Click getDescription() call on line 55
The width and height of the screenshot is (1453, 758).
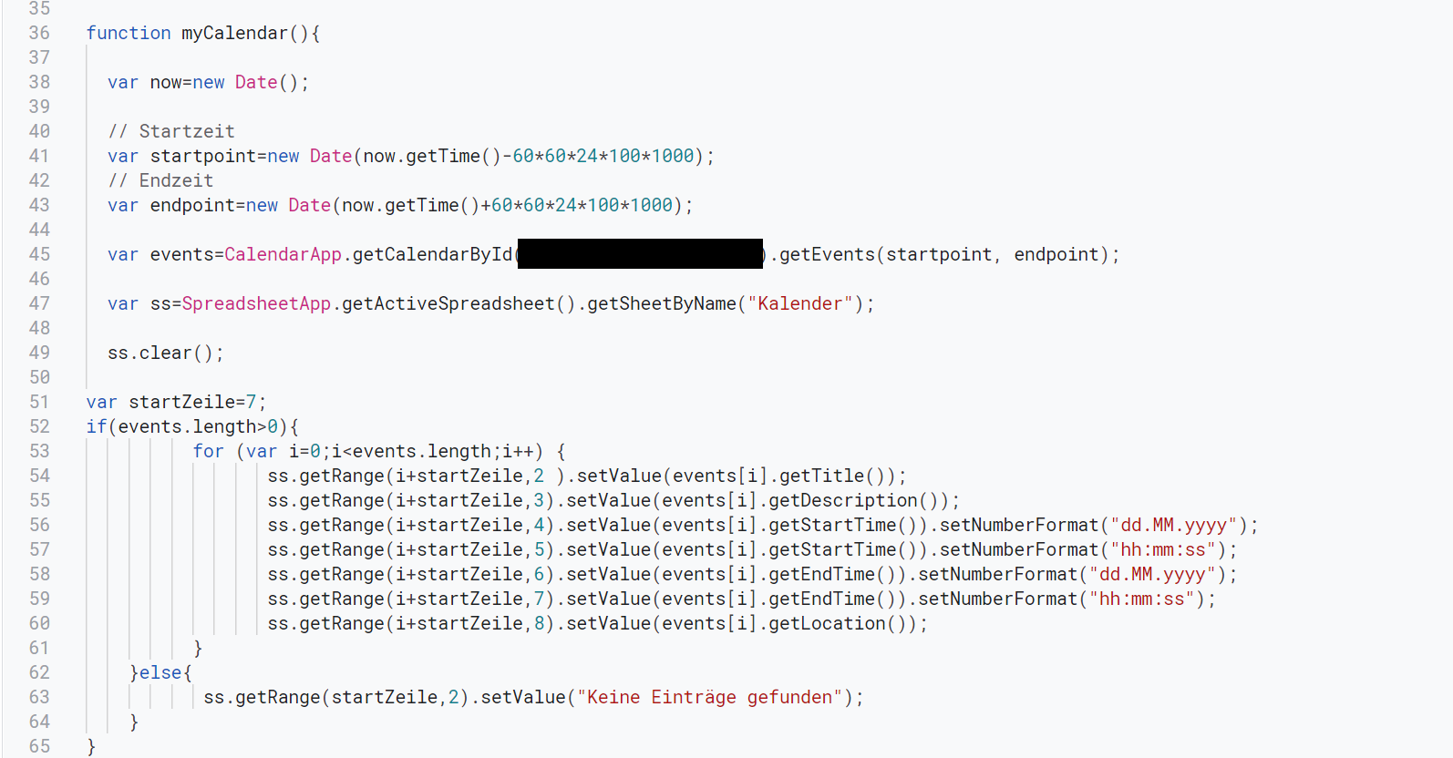[853, 500]
